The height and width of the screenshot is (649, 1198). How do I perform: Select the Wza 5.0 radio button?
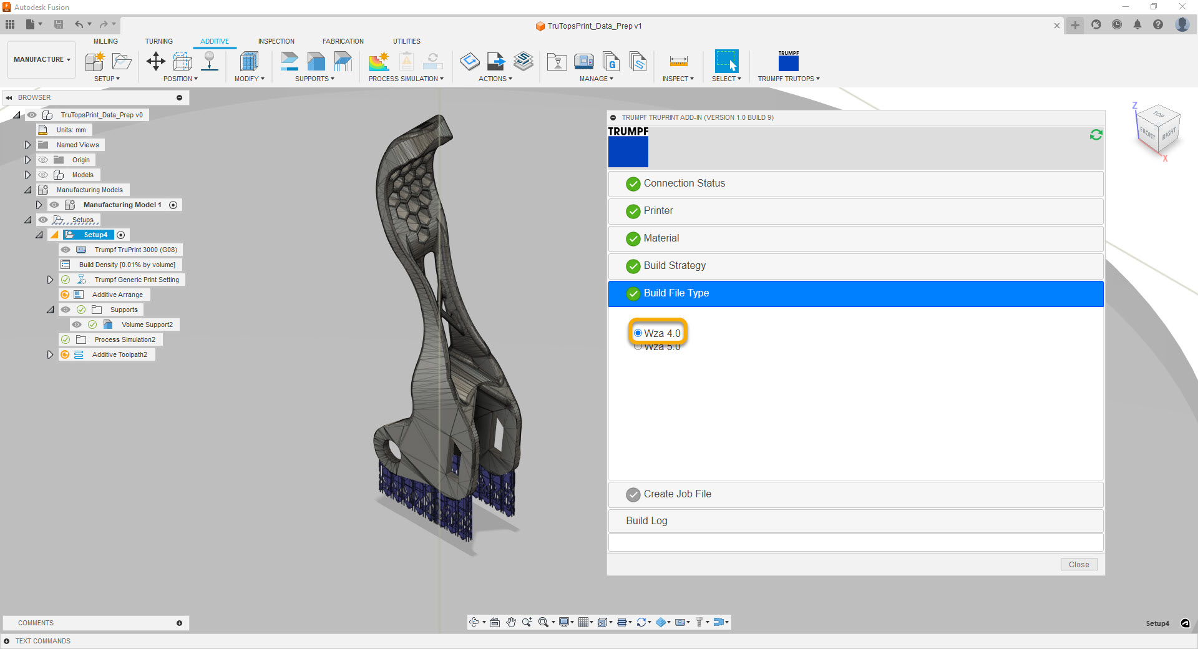638,347
